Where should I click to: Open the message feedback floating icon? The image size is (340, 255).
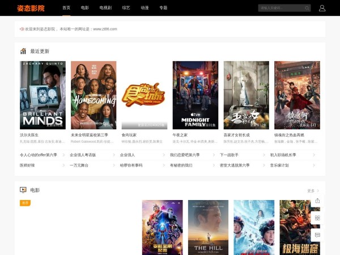click(317, 235)
